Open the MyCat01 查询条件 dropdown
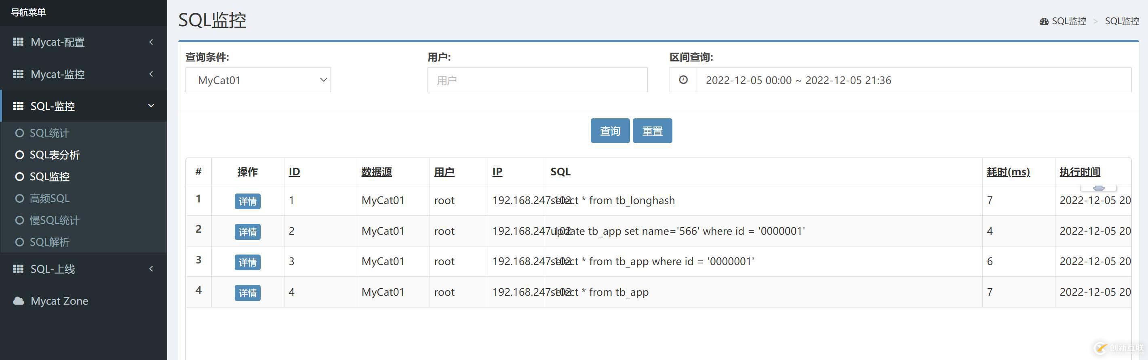 coord(258,80)
